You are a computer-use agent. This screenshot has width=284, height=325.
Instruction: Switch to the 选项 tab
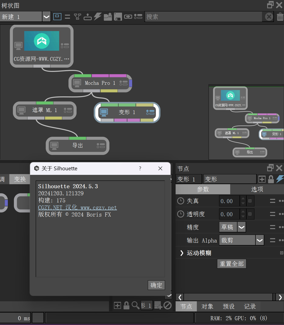tap(257, 189)
